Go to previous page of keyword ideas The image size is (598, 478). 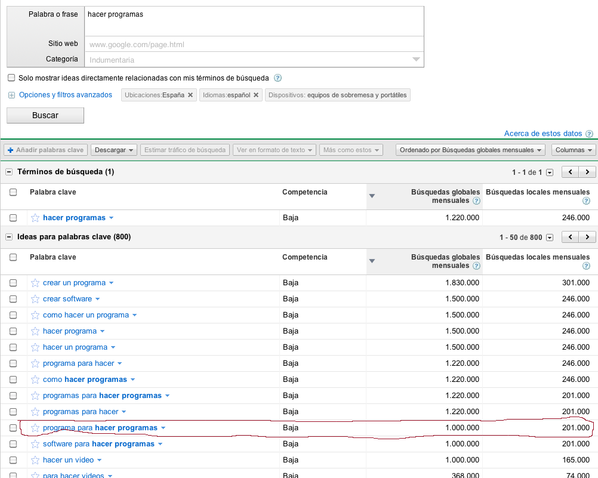click(570, 238)
